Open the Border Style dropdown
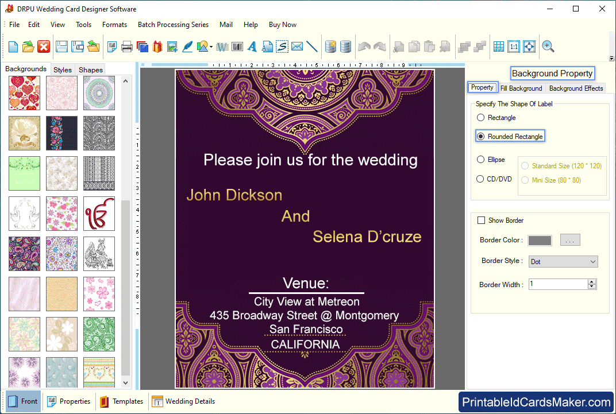This screenshot has height=414, width=616. tap(563, 262)
